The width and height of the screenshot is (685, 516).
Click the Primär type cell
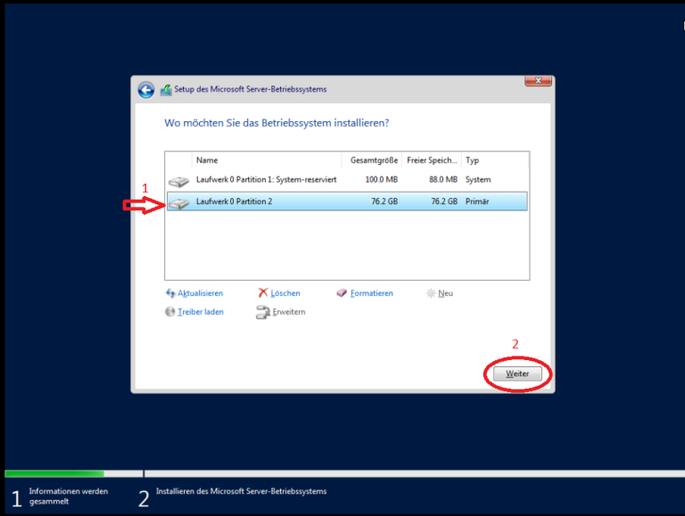click(477, 201)
